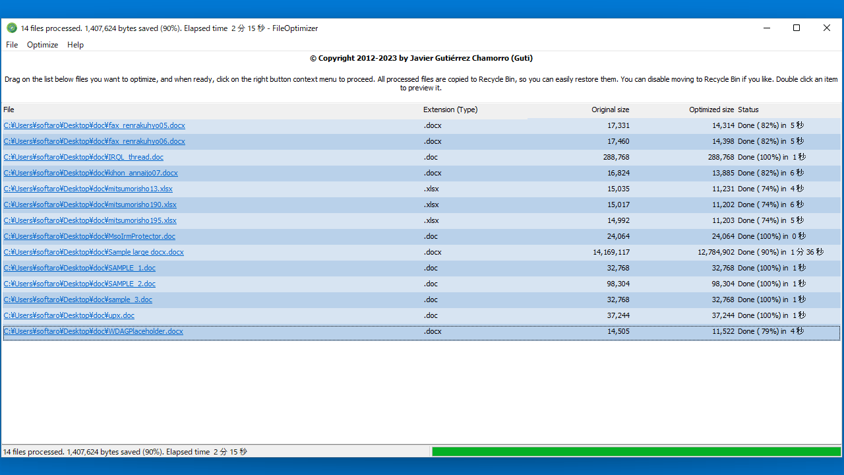
Task: Select the WDAGPlaceholder.docx file link
Action: coord(94,331)
